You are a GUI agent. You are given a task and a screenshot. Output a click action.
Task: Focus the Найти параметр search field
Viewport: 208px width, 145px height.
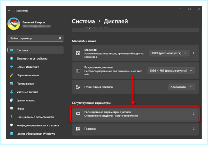(35, 38)
